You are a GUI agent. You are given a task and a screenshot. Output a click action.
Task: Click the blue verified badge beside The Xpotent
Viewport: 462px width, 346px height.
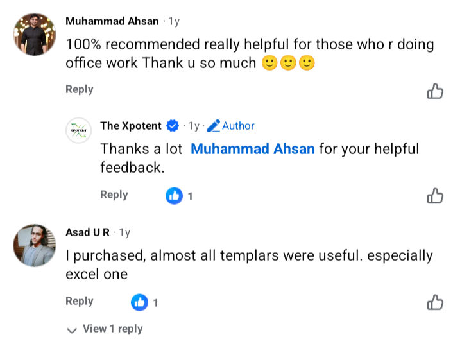(x=173, y=126)
